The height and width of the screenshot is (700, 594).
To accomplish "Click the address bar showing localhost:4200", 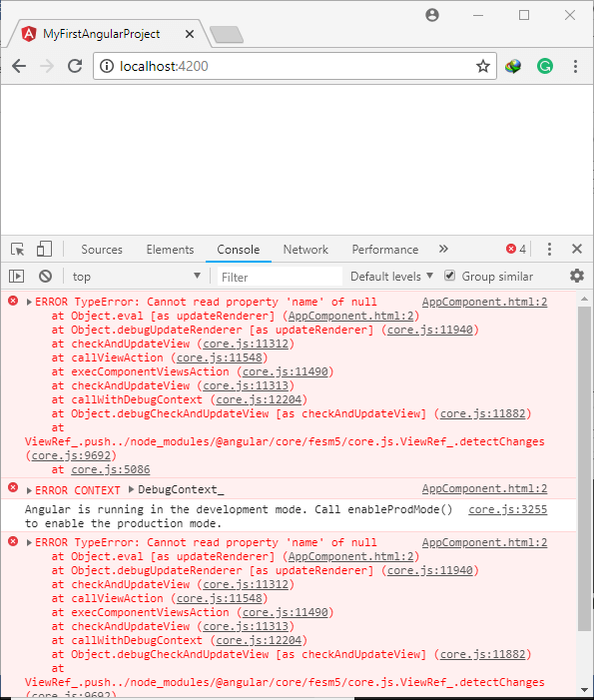I will point(295,67).
